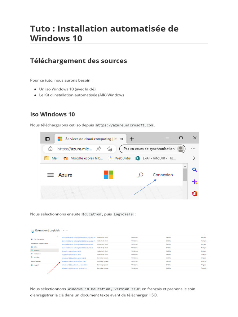Image resolution: width=238 pixels, height=317 pixels.
Task: Close the 'Services de cloud computing' tab
Action: pos(121,139)
